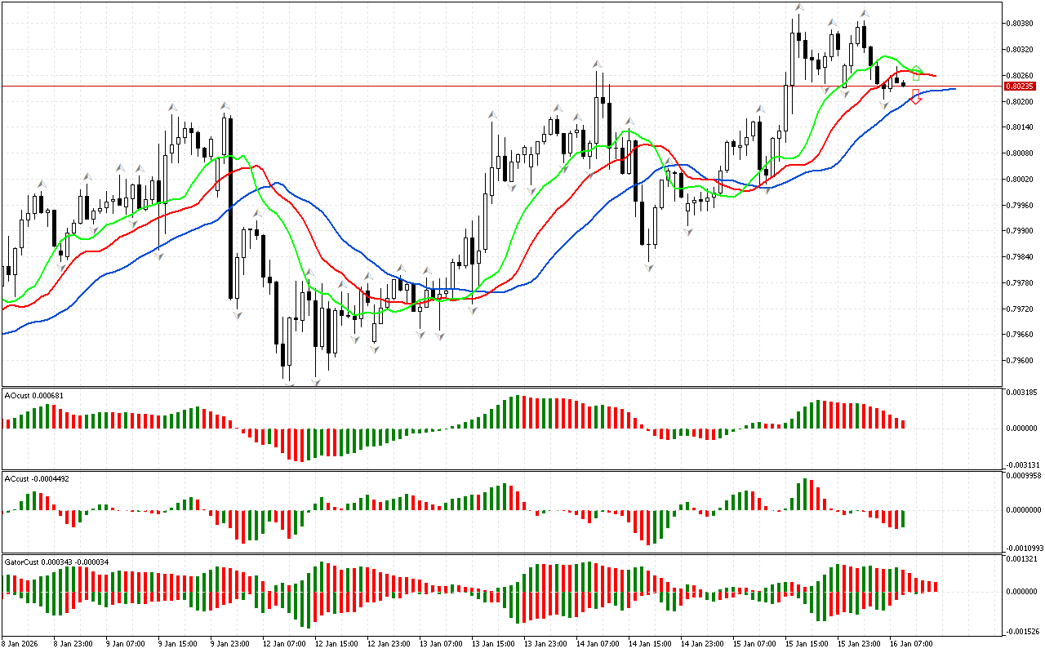Image resolution: width=1045 pixels, height=653 pixels.
Task: Click the GatorCust indicator label
Action: (56, 562)
